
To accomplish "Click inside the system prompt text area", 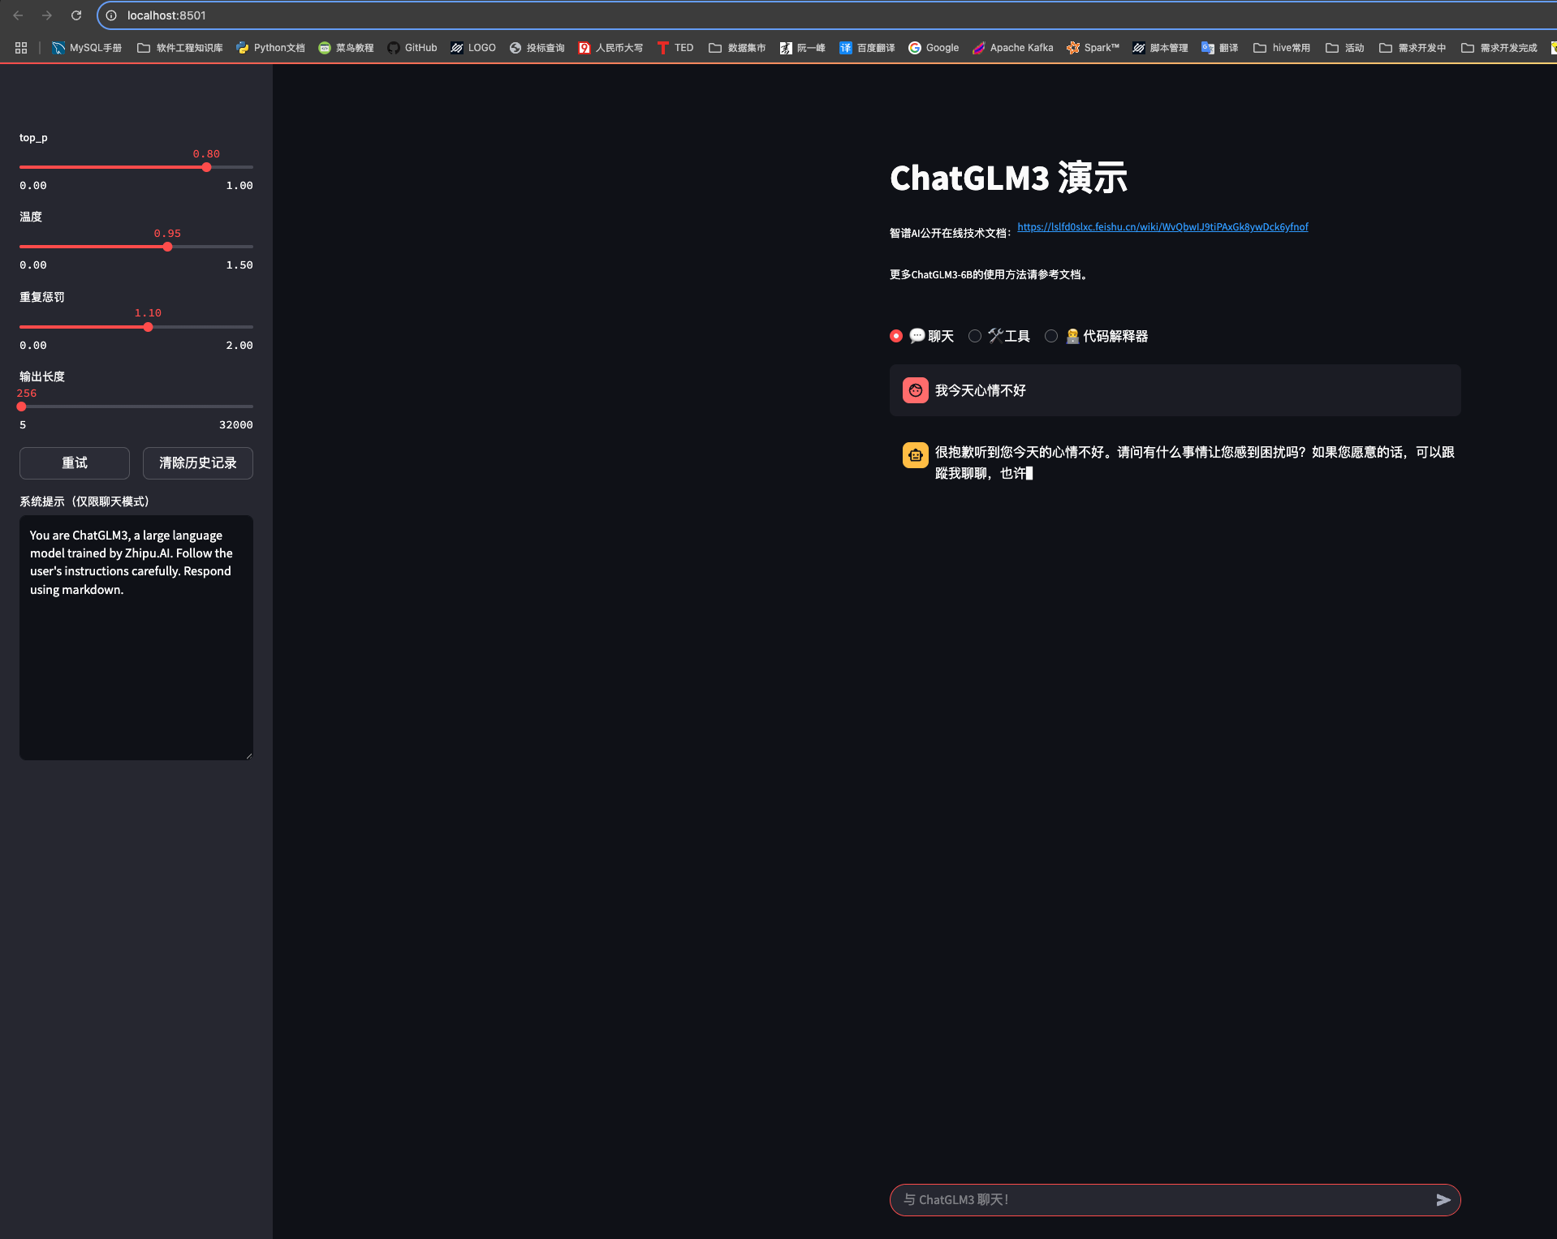I will [136, 637].
